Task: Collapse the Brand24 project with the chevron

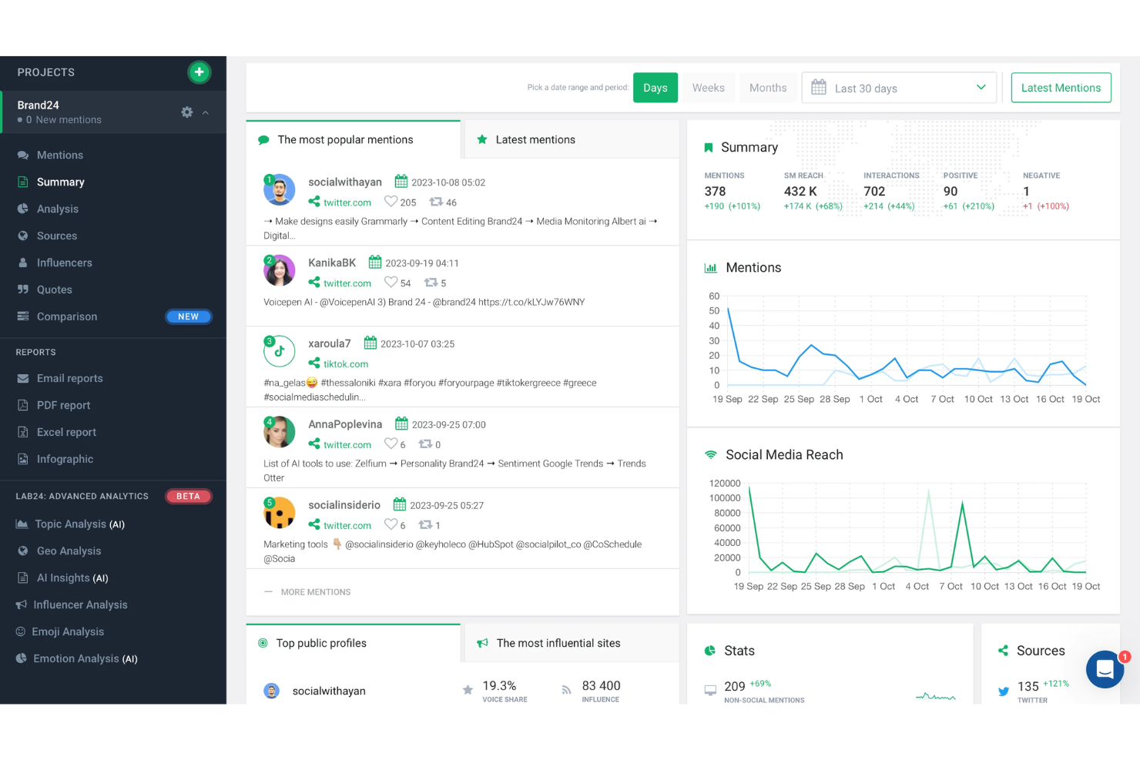Action: 205,112
